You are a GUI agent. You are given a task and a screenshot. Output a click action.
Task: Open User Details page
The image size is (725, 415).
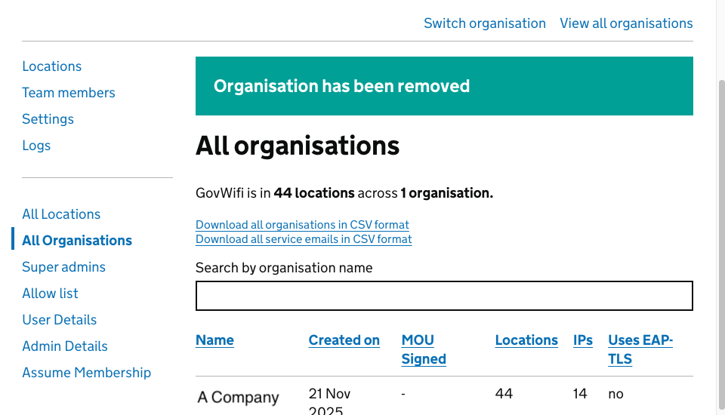59,320
